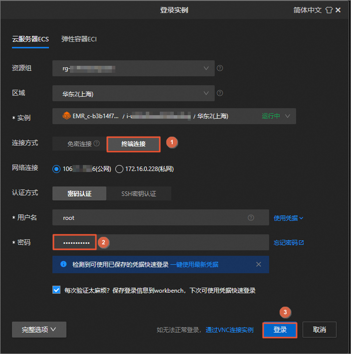
Task: Select 免密连接 connection method
Action: [79, 144]
